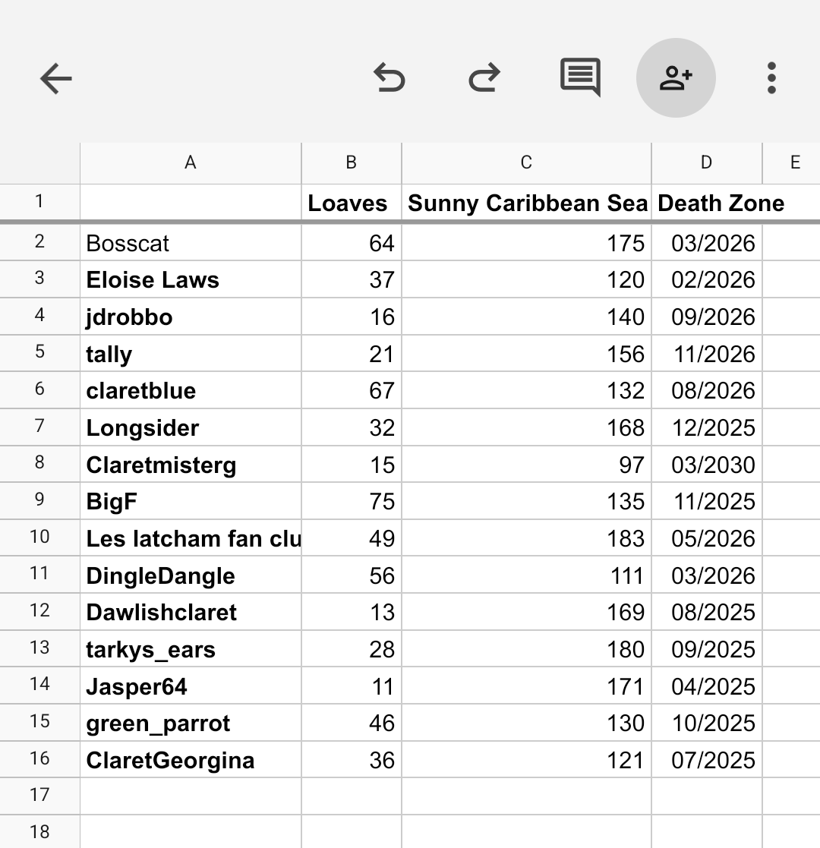Redo the last undone action
Screen dimensions: 820x848
(x=484, y=78)
